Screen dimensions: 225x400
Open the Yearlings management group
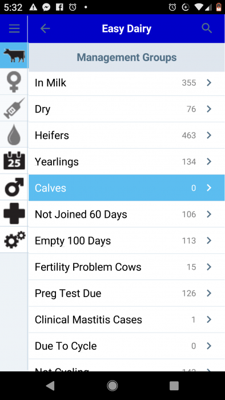(127, 162)
